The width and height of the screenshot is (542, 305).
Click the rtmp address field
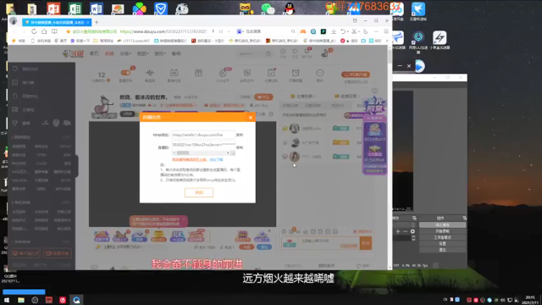203,135
